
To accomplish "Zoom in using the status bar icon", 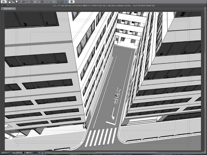I will (x=20, y=153).
